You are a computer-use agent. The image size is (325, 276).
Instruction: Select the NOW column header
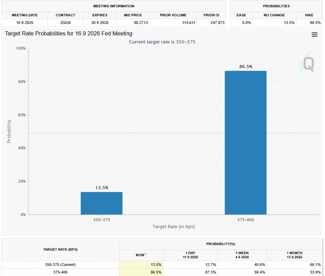coord(141,255)
